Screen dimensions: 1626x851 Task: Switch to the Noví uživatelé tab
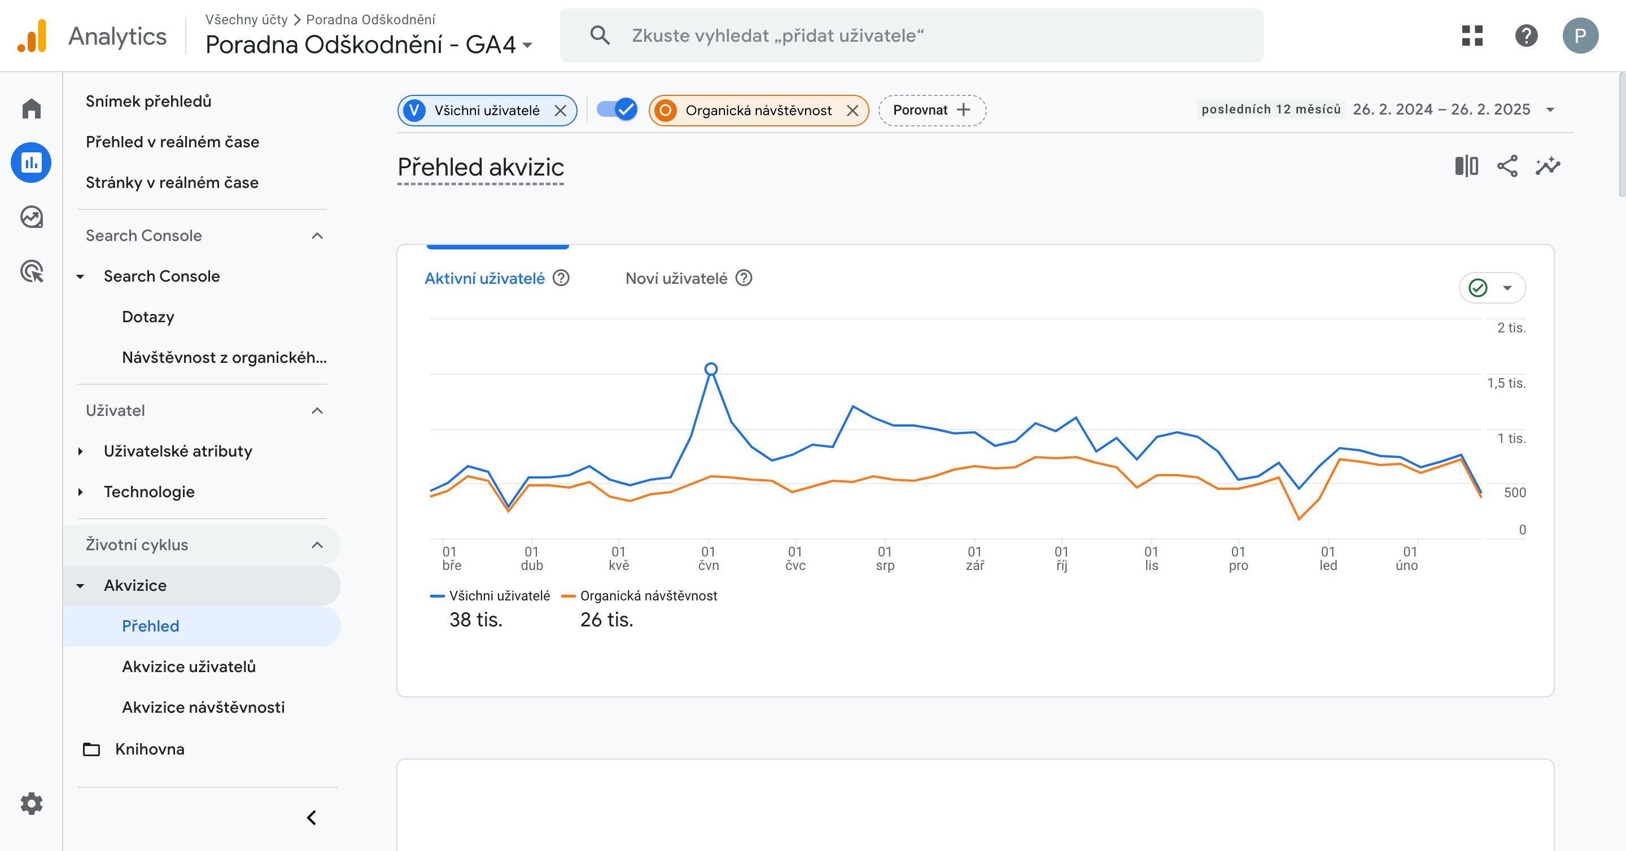(676, 278)
